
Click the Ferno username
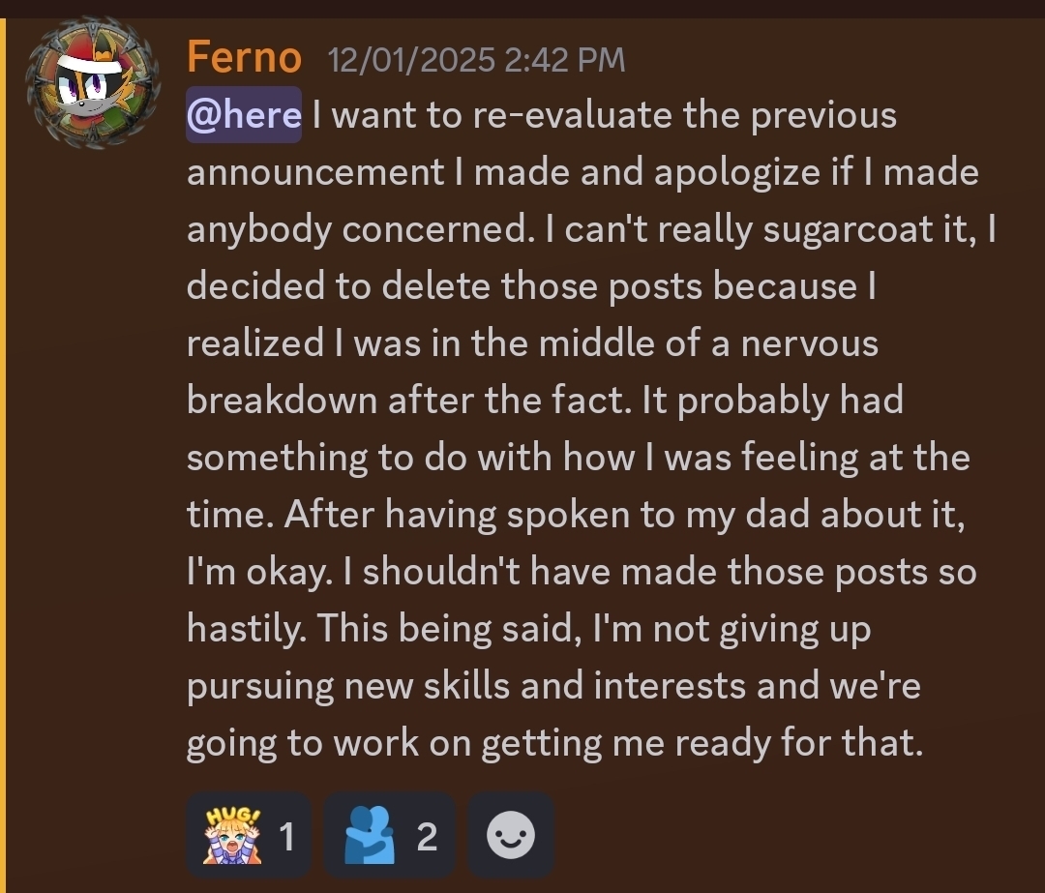point(244,57)
